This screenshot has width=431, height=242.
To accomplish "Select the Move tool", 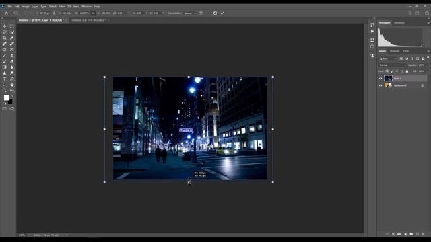I will (5, 26).
